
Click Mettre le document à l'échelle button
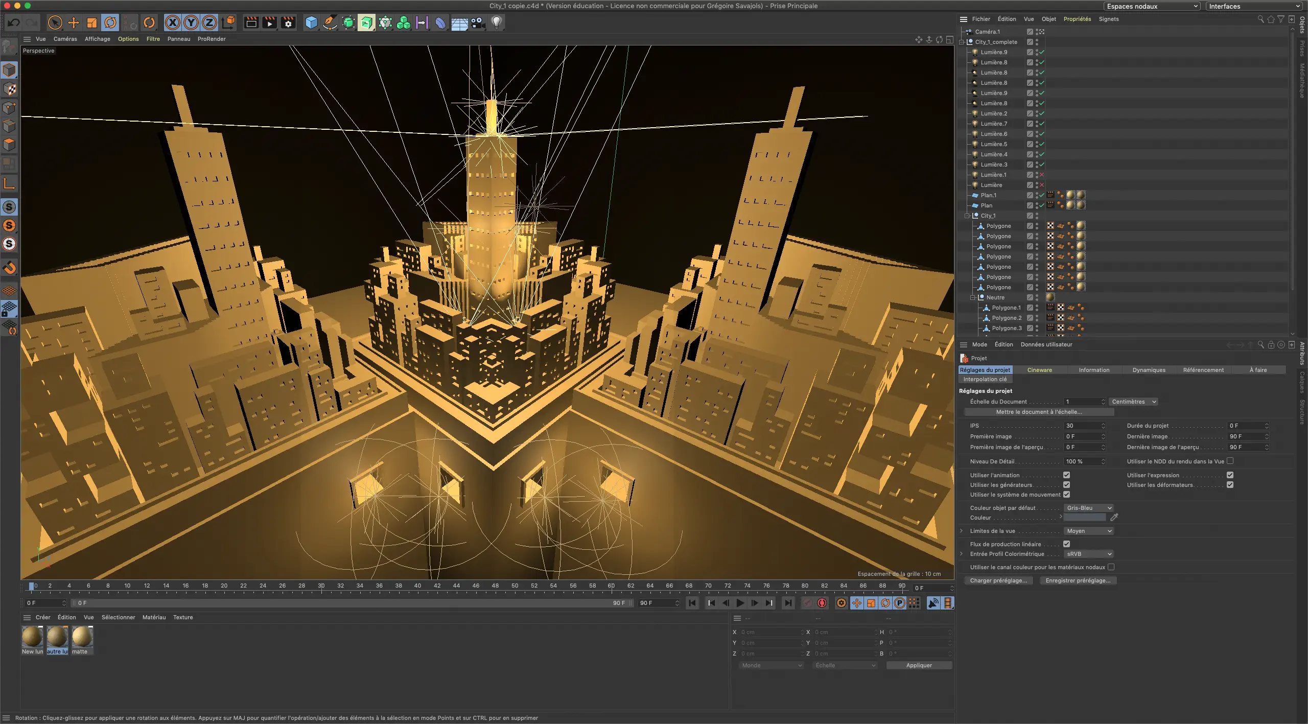click(1038, 412)
